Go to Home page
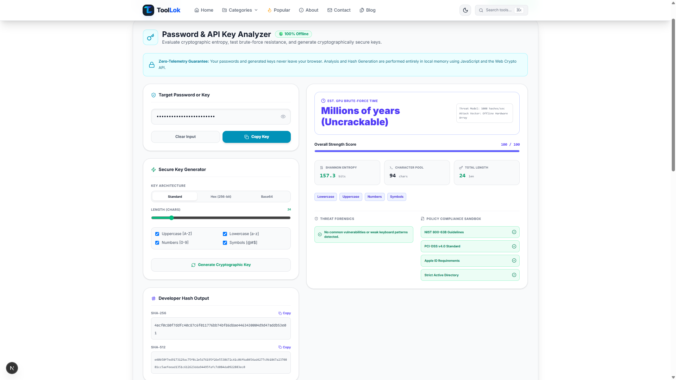The image size is (676, 380). (204, 10)
